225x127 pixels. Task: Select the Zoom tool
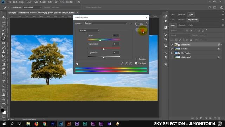click(4, 99)
